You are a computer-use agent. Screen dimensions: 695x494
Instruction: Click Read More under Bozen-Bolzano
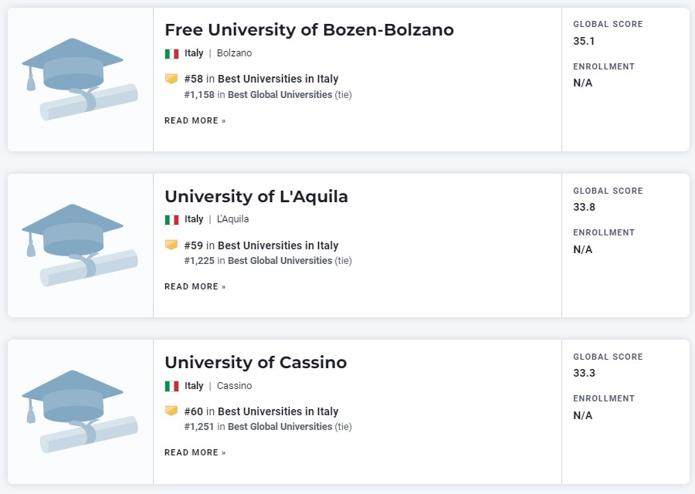[x=195, y=120]
